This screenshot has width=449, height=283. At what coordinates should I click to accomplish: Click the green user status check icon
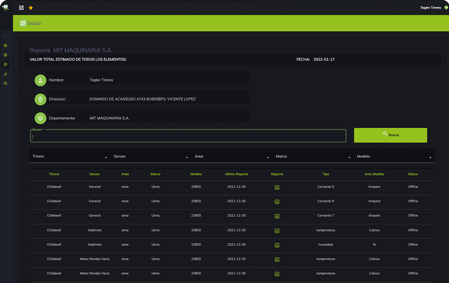pyautogui.click(x=446, y=8)
